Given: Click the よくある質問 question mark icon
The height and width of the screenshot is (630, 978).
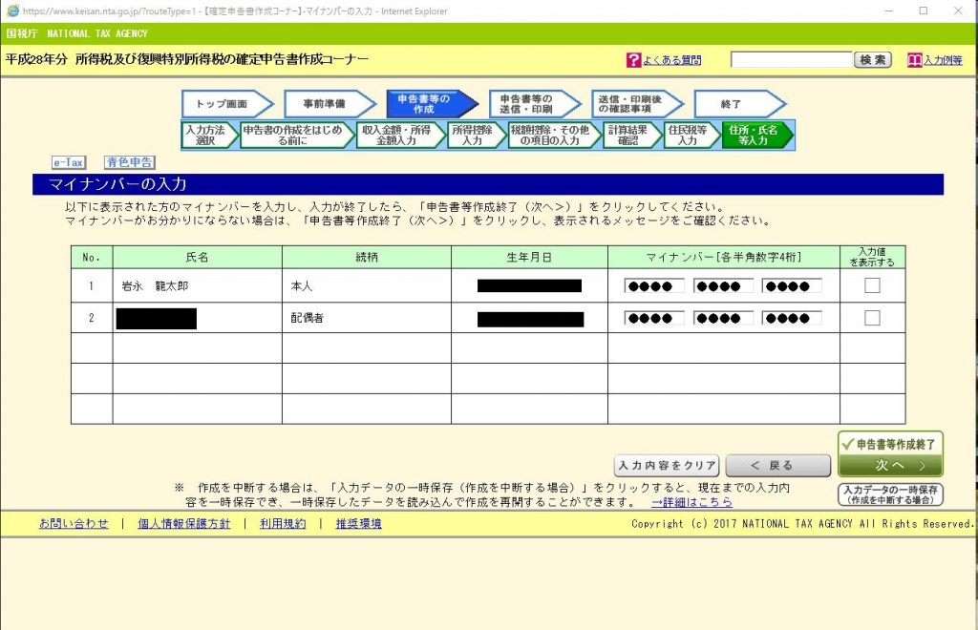Looking at the screenshot, I should pyautogui.click(x=633, y=60).
